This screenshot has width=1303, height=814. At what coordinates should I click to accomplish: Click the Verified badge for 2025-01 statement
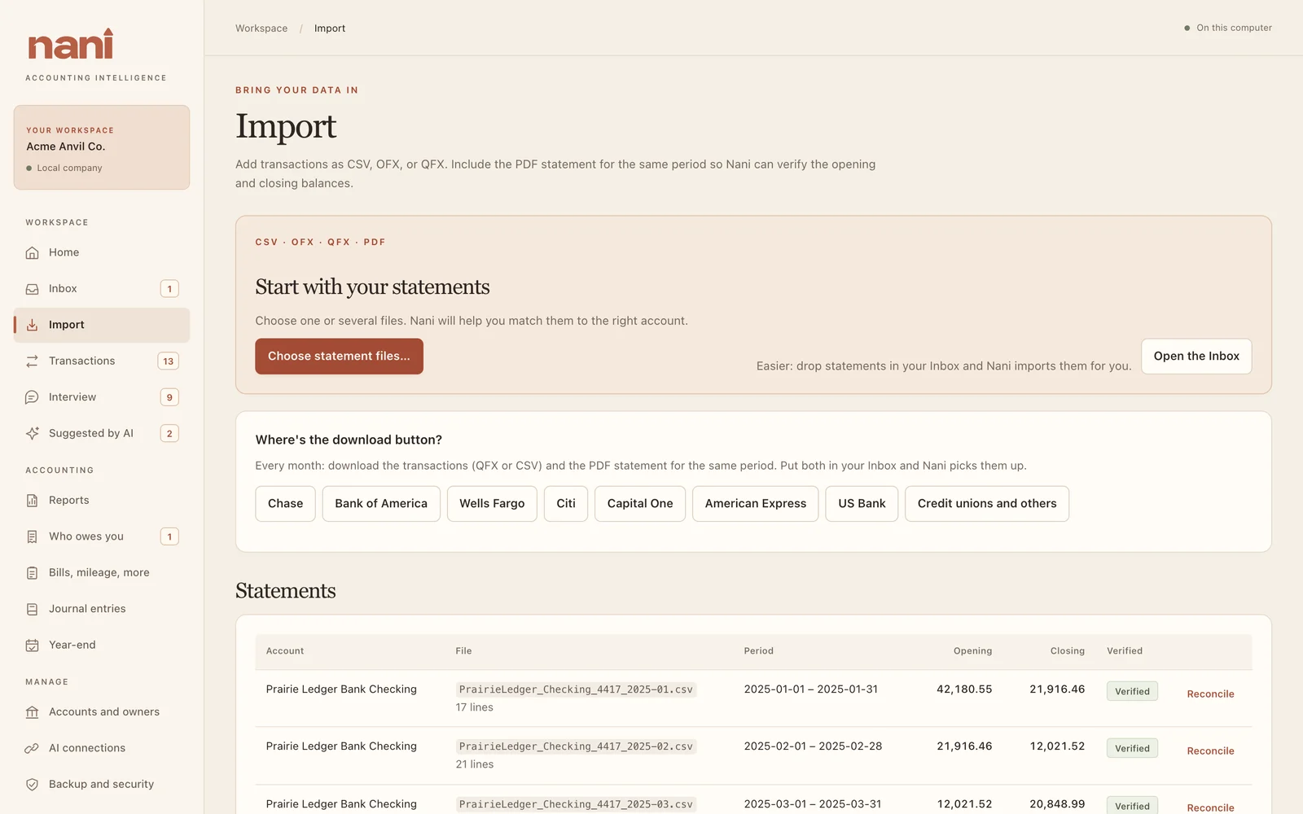(x=1132, y=692)
